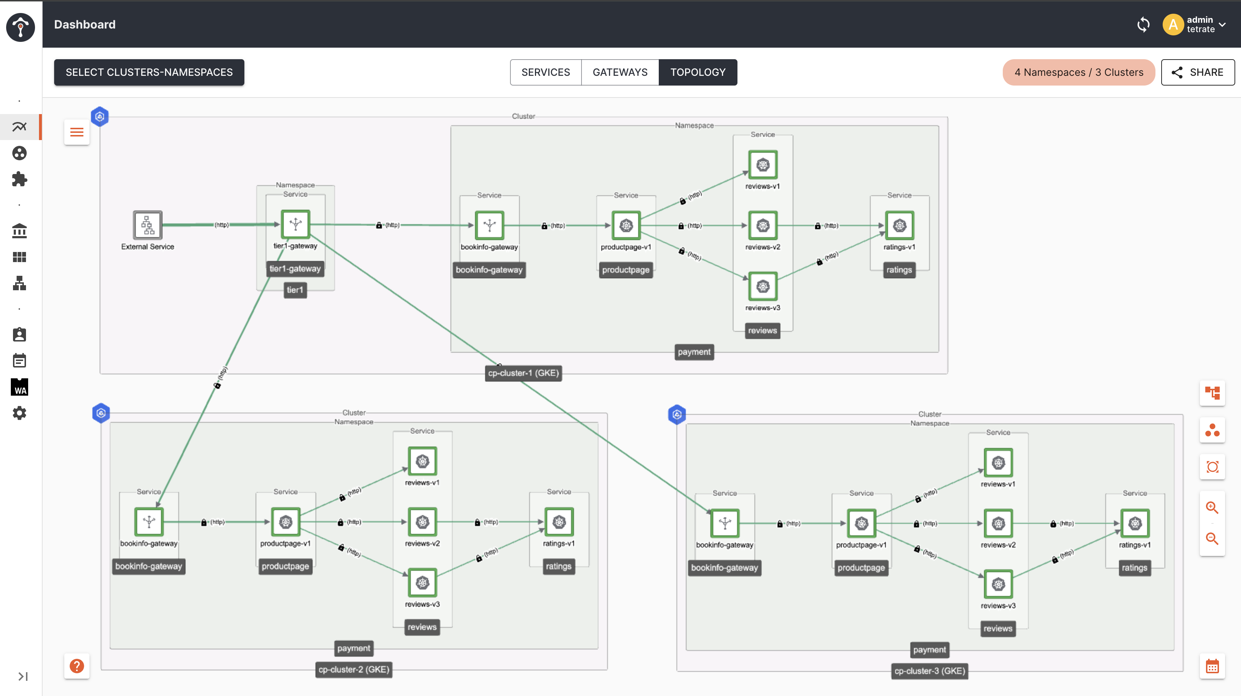
Task: Click the Share button
Action: pyautogui.click(x=1198, y=72)
